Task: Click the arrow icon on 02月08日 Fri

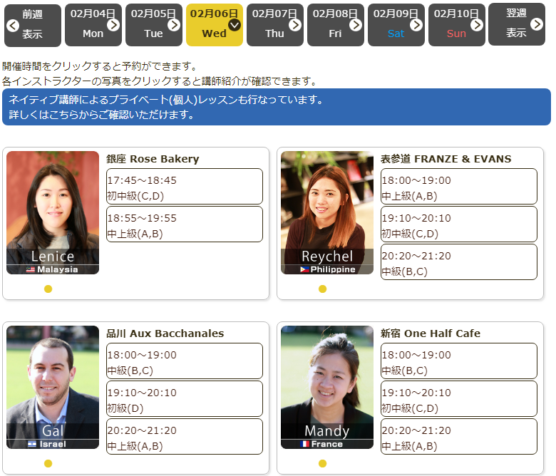Action: 356,26
